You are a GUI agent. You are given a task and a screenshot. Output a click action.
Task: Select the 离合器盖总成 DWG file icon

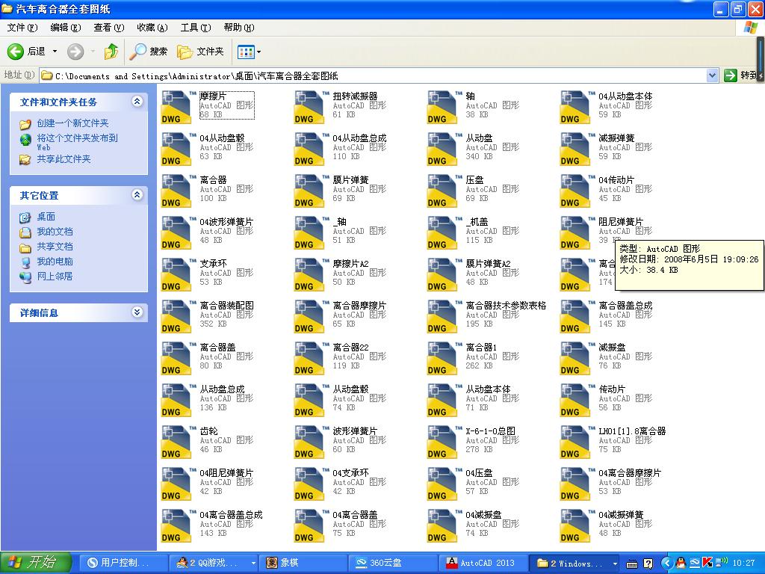click(576, 317)
